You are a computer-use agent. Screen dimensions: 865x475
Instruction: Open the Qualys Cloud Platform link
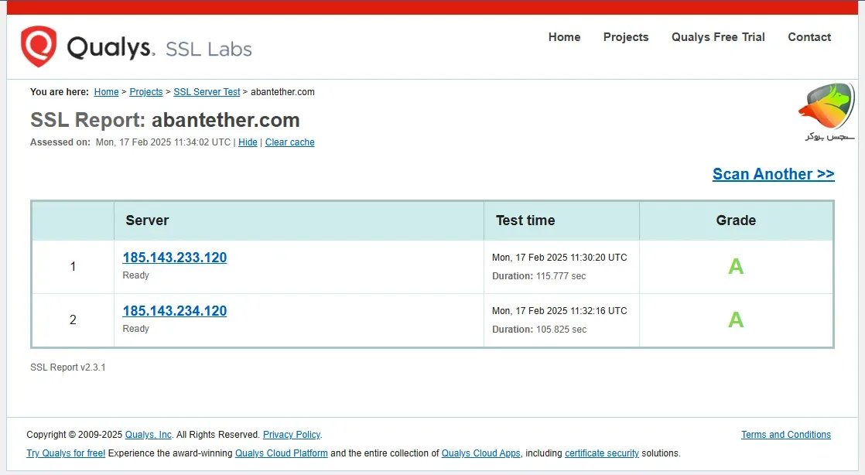click(x=282, y=453)
